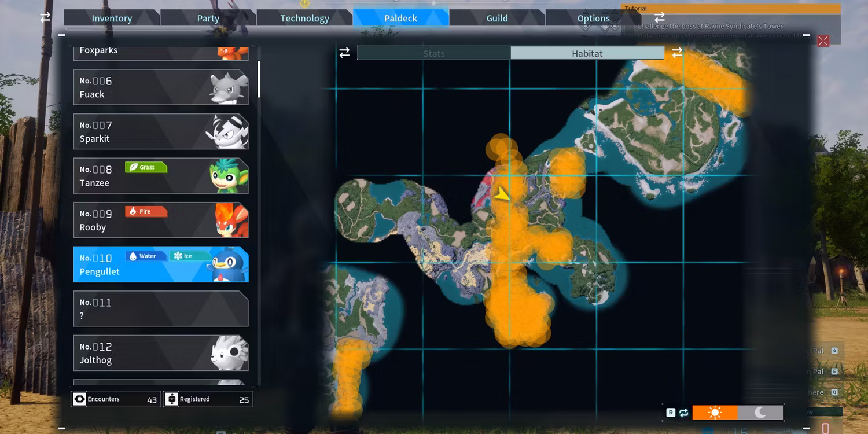Click the eye icon beside Encounters
The width and height of the screenshot is (868, 434).
[x=79, y=399]
